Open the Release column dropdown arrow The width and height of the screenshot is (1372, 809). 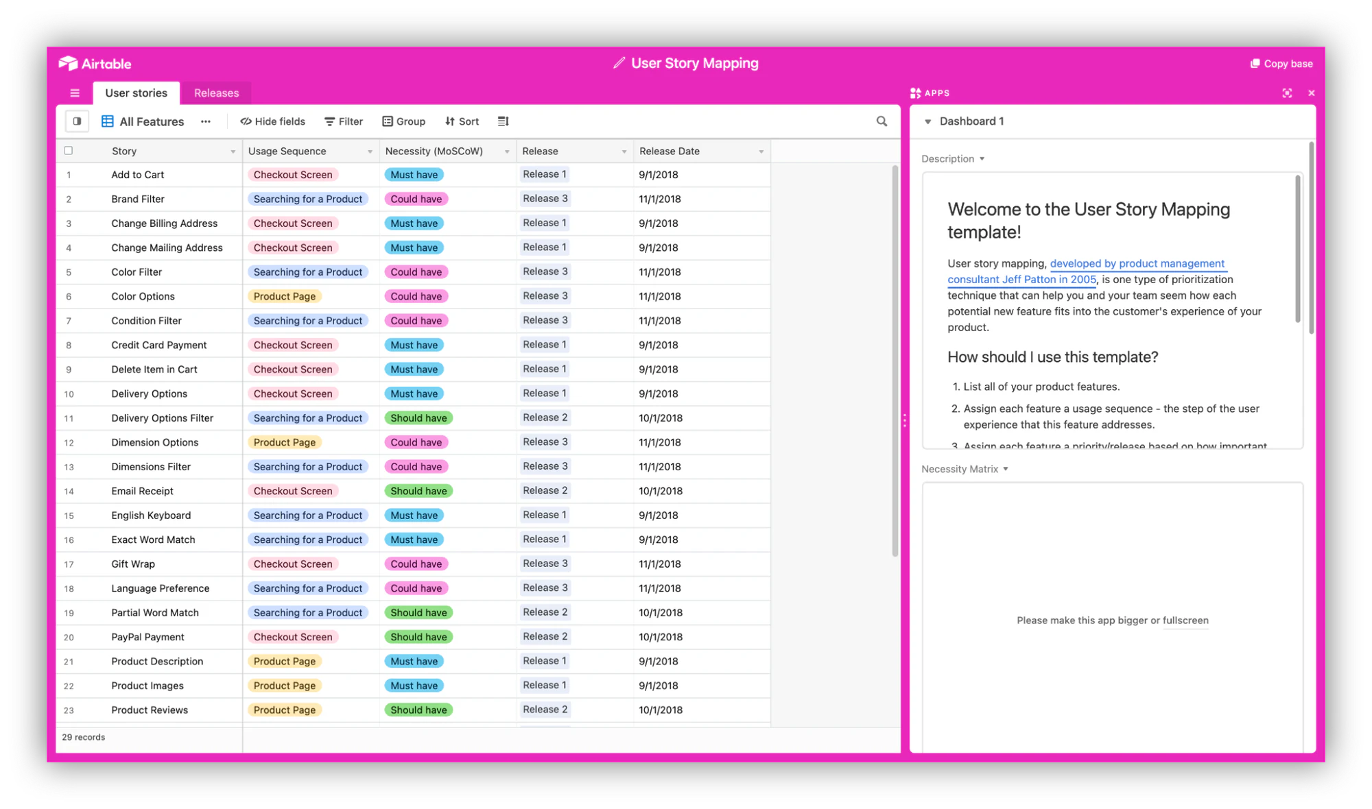(x=624, y=152)
